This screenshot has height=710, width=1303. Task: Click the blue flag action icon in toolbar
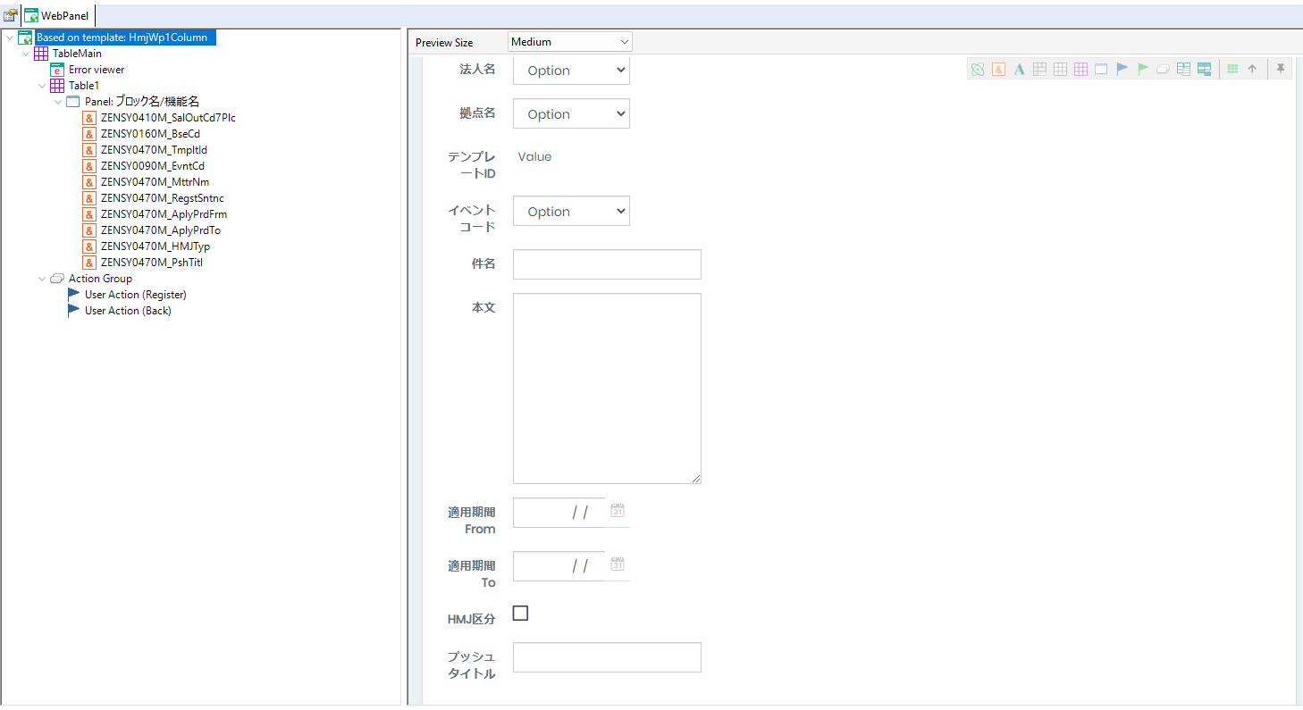pyautogui.click(x=1122, y=69)
